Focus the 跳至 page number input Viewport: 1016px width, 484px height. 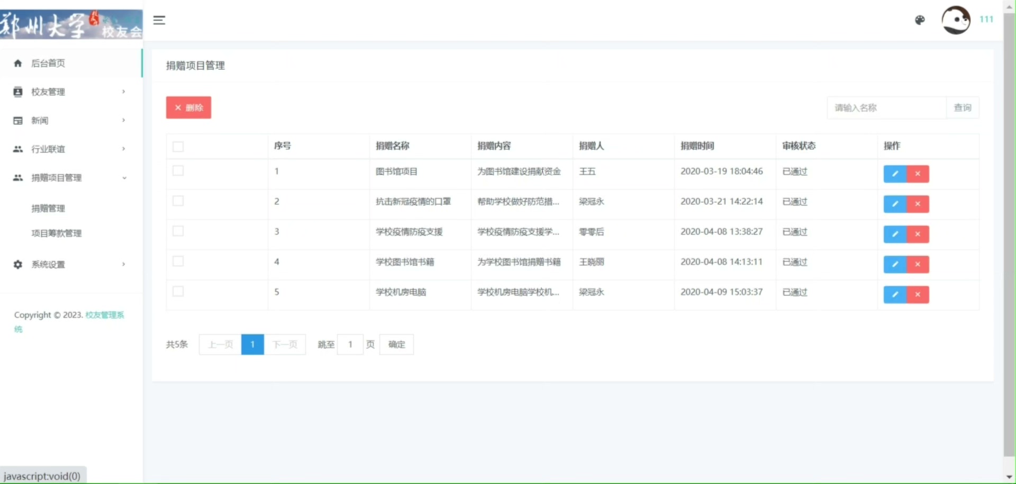tap(350, 345)
